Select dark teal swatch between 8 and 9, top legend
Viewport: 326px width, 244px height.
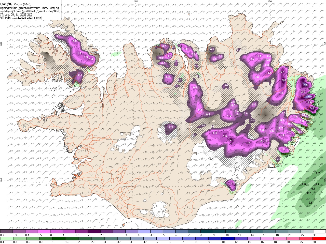207,232
